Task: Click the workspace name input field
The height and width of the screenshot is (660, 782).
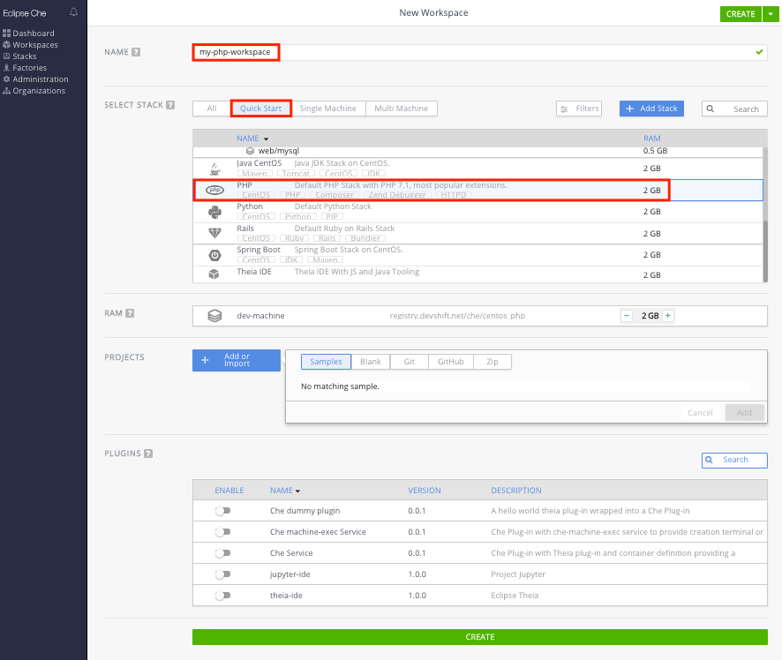Action: (480, 52)
